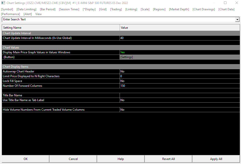The height and width of the screenshot is (164, 241).
Task: Open the [Regions] tab
Action: [159, 9]
